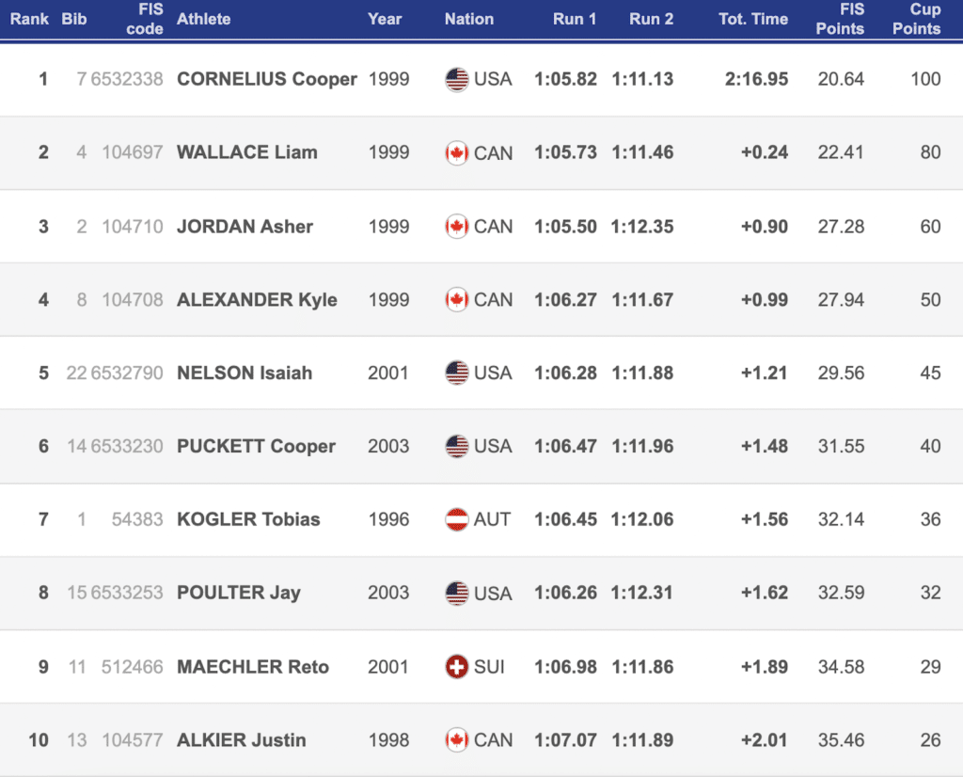The height and width of the screenshot is (777, 963).
Task: Sort by the Run 1 column header
Action: [574, 19]
